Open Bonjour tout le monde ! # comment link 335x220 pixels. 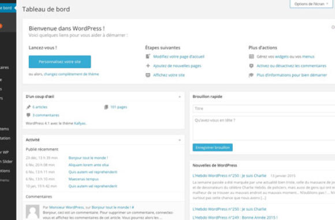pyautogui.click(x=113, y=207)
